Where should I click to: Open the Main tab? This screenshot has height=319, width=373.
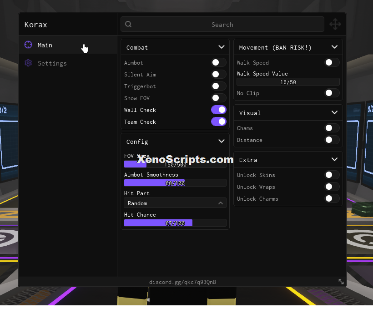[x=68, y=45]
